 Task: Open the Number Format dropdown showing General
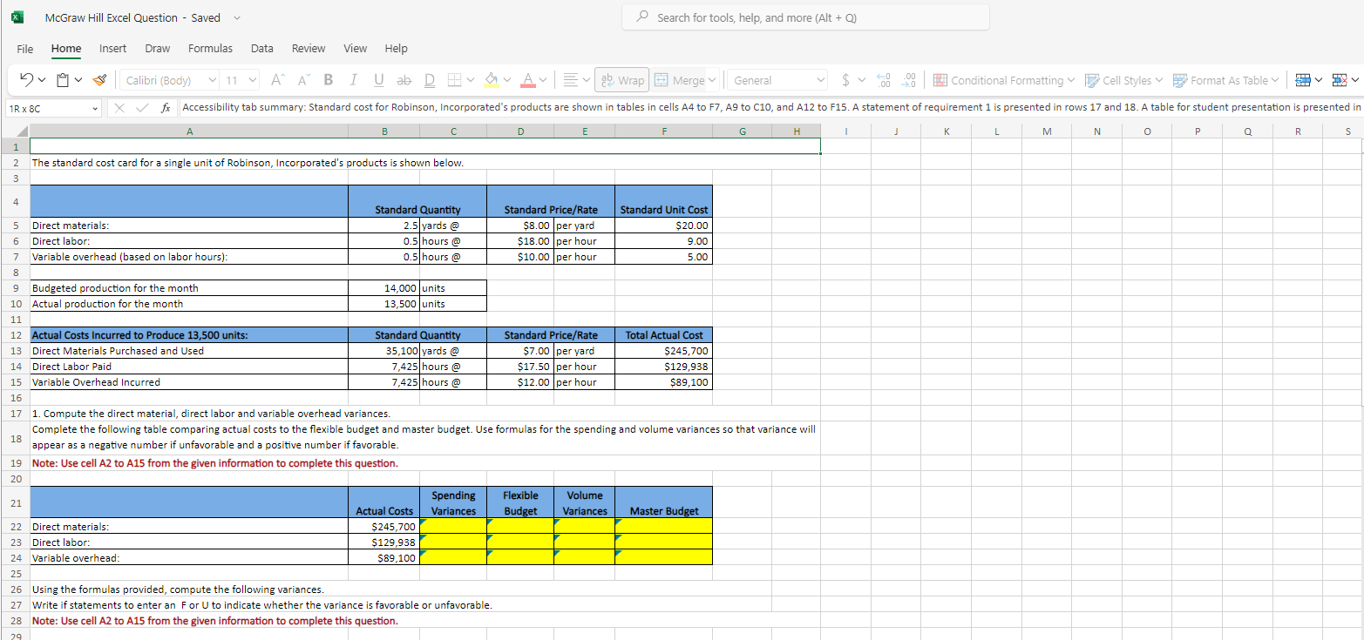776,79
